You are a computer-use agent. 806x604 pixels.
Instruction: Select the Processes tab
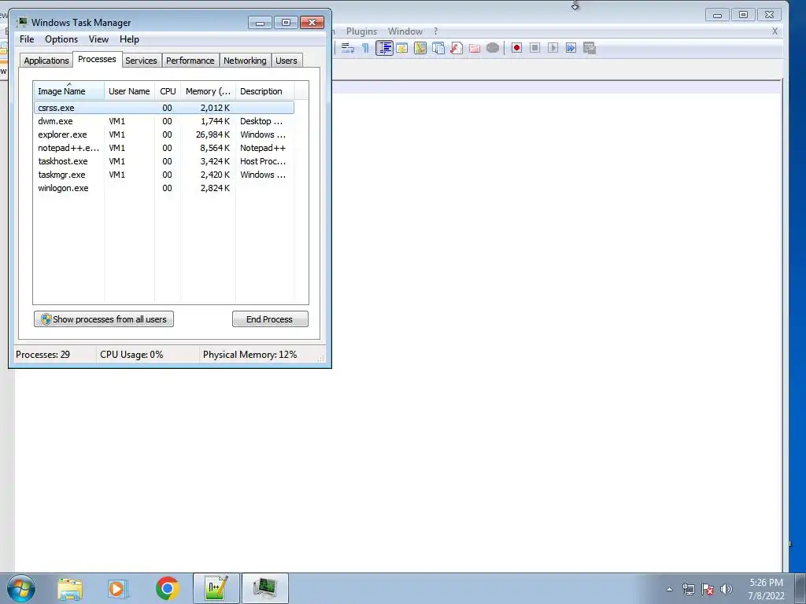coord(97,59)
